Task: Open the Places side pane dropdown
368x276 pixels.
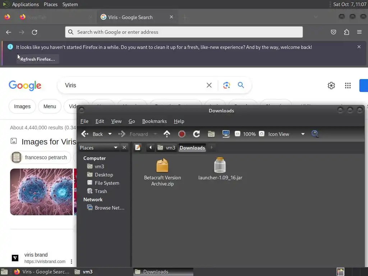Action: click(98, 148)
